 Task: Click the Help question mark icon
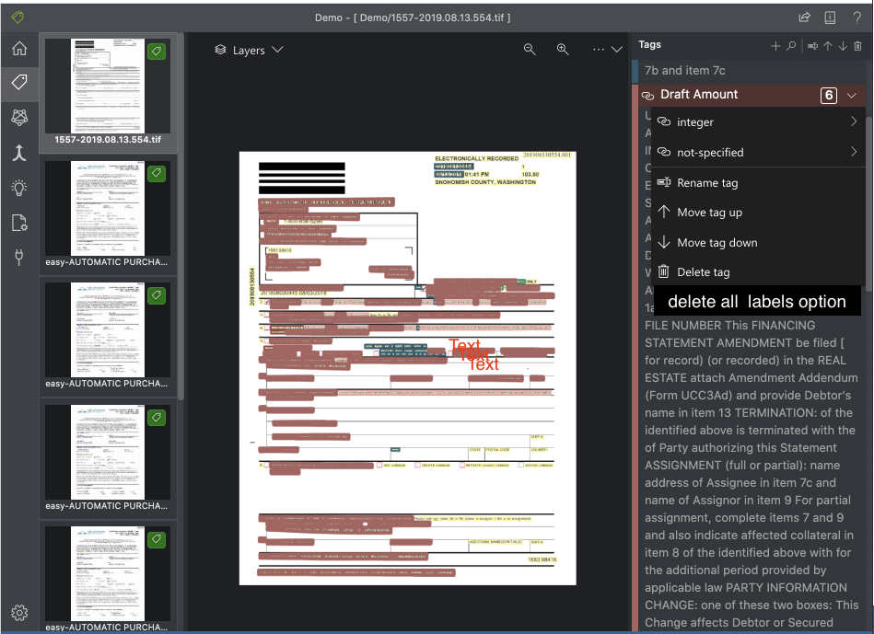[x=857, y=17]
